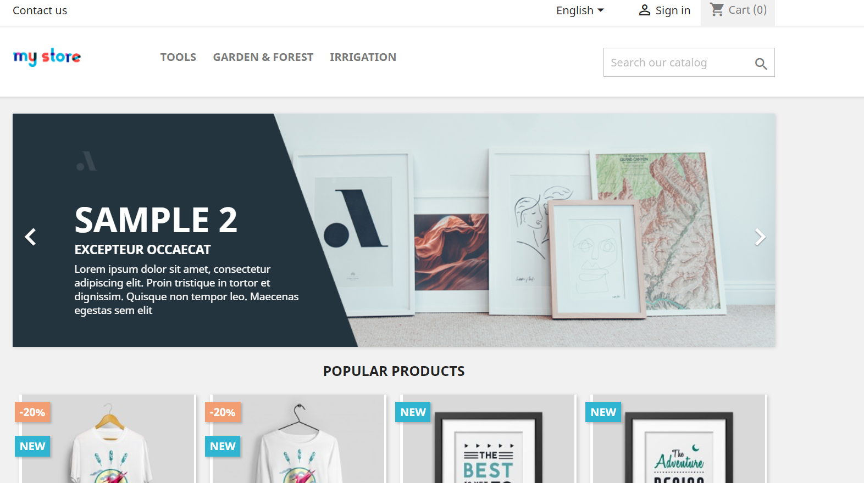Open the first t-shirt product thumbnail
864x483 pixels.
point(109,439)
